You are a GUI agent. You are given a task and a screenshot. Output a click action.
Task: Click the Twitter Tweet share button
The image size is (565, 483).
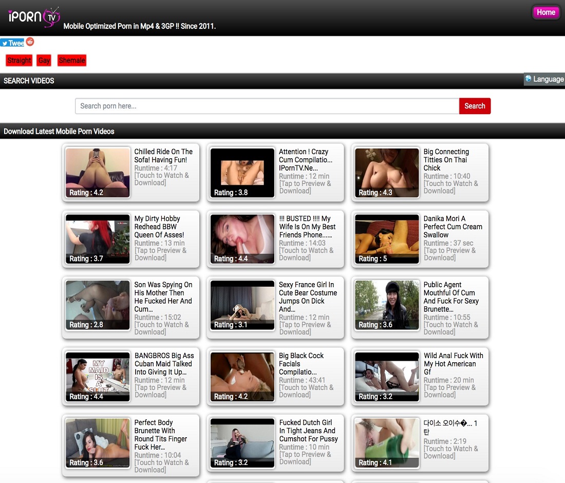tap(12, 43)
